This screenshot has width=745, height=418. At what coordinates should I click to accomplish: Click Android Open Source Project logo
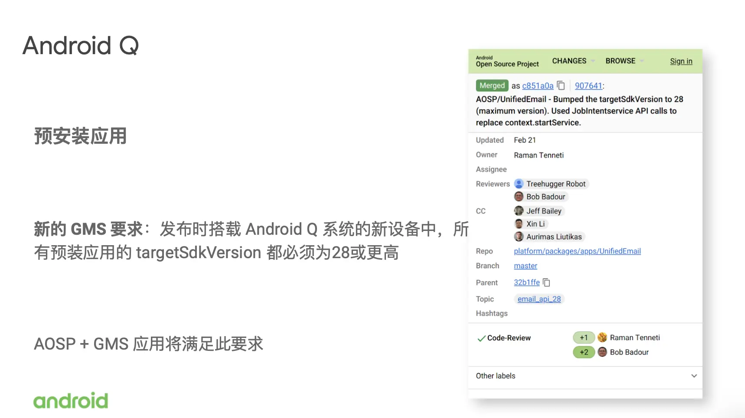pos(507,62)
